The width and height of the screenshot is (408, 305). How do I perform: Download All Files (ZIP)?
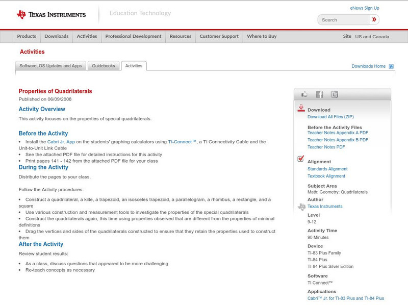pyautogui.click(x=330, y=117)
